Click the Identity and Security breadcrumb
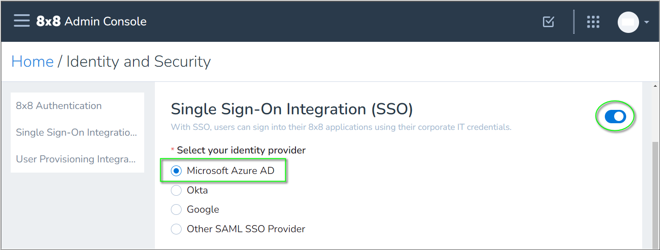 (138, 61)
